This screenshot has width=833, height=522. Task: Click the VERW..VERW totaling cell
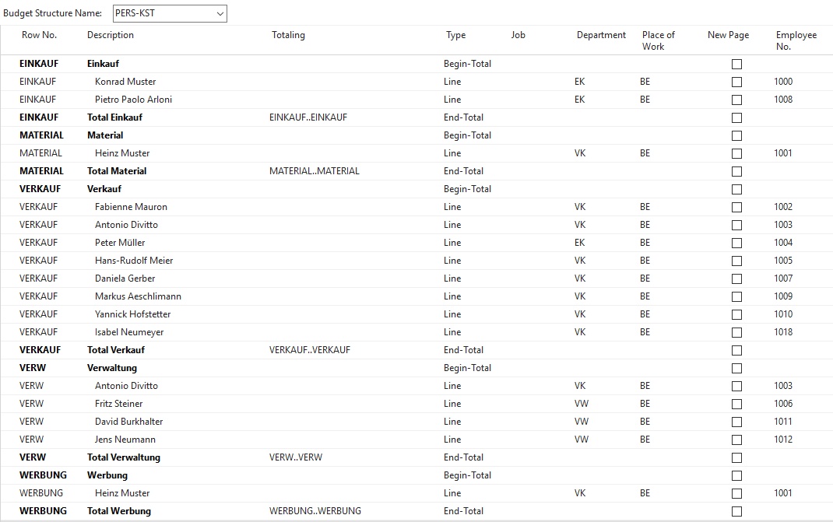click(295, 457)
